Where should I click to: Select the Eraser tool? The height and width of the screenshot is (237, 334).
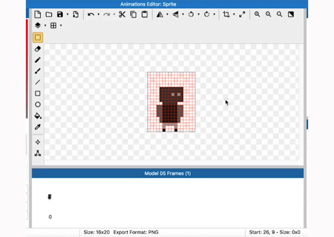pyautogui.click(x=38, y=49)
